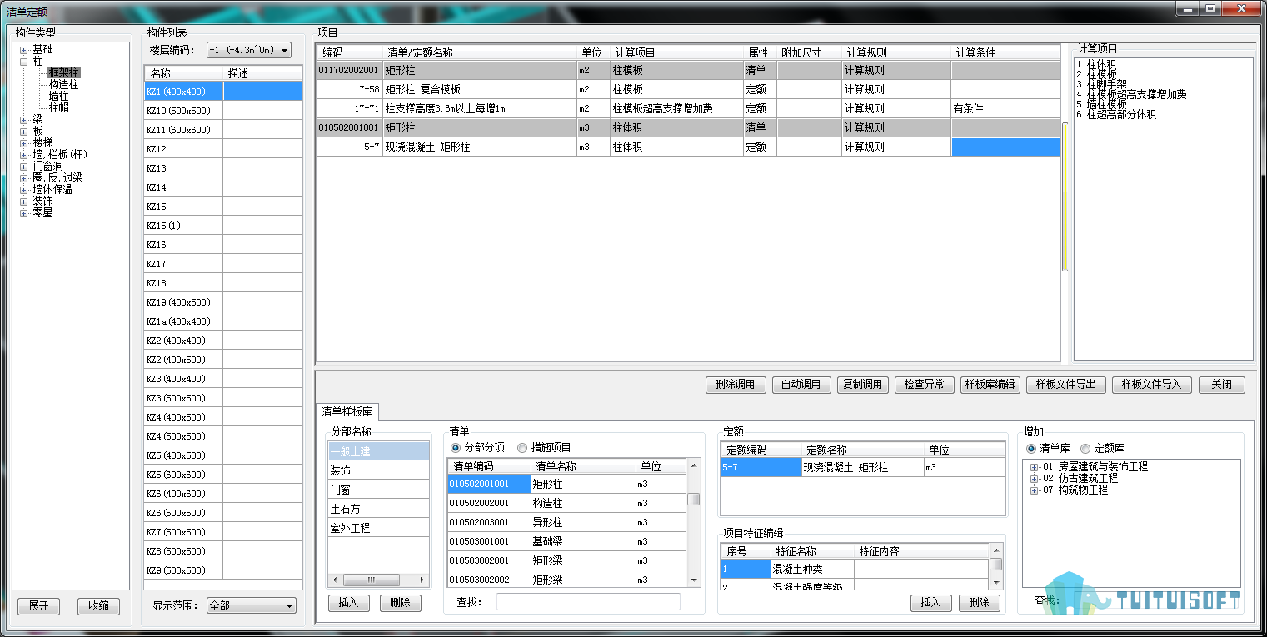Click 插入 under the 分部名称 list
The width and height of the screenshot is (1267, 637).
point(349,603)
